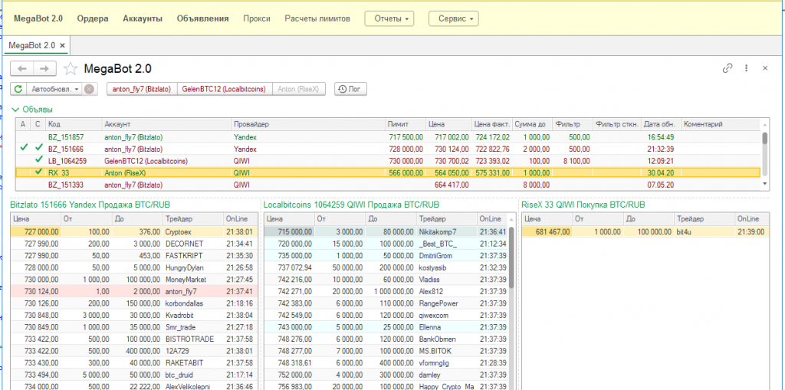
Task: Open the Ордера menu item
Action: [x=93, y=18]
